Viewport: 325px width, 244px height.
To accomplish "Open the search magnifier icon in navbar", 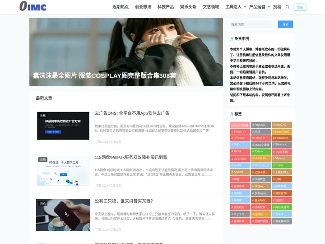I will (287, 7).
